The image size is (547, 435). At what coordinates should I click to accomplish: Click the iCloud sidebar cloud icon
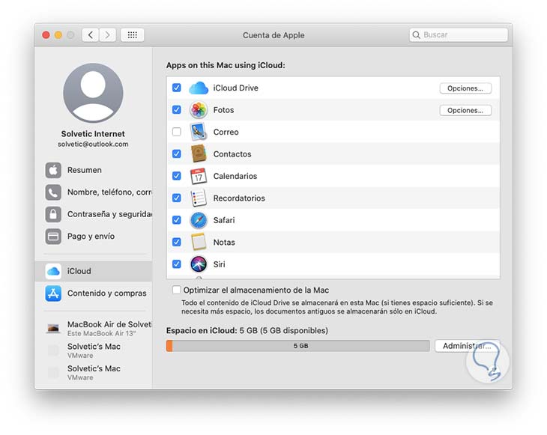53,271
